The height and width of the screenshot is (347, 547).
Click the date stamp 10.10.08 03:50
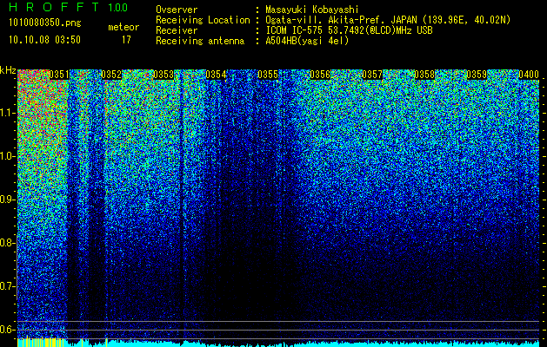click(44, 40)
